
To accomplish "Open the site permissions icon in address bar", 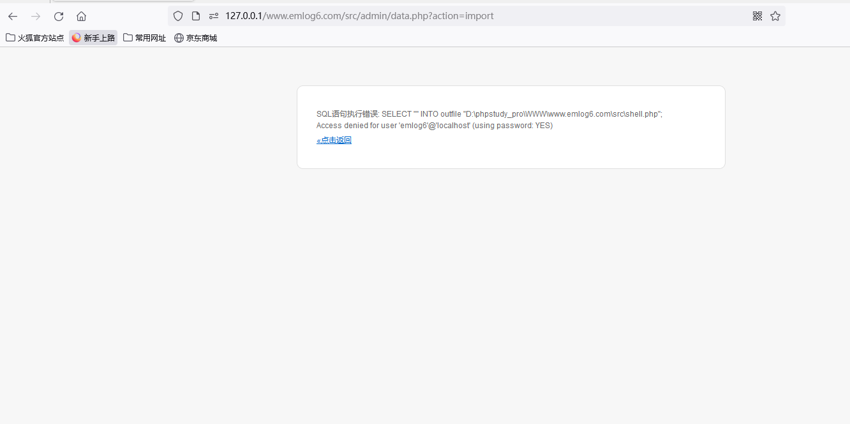I will [214, 16].
